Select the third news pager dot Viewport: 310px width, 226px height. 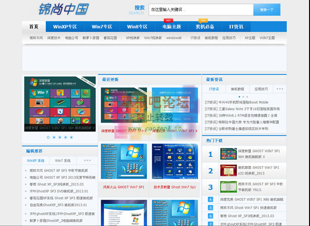coord(247,97)
